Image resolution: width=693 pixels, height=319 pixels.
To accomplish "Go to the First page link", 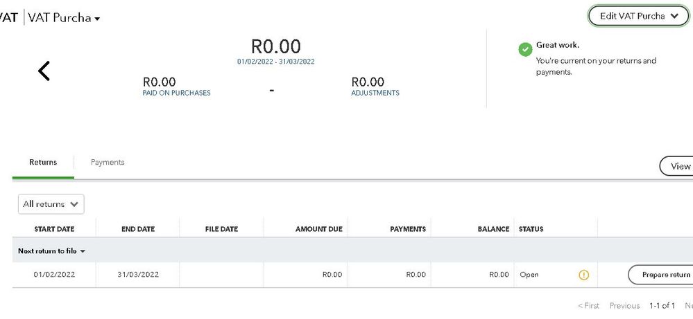I will (x=588, y=306).
